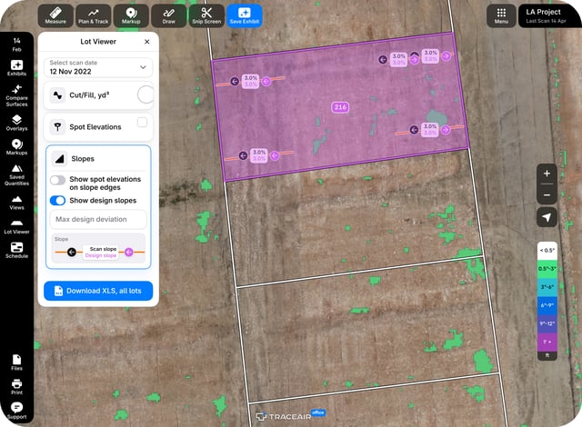Select the Markup tool in top toolbar

[131, 16]
